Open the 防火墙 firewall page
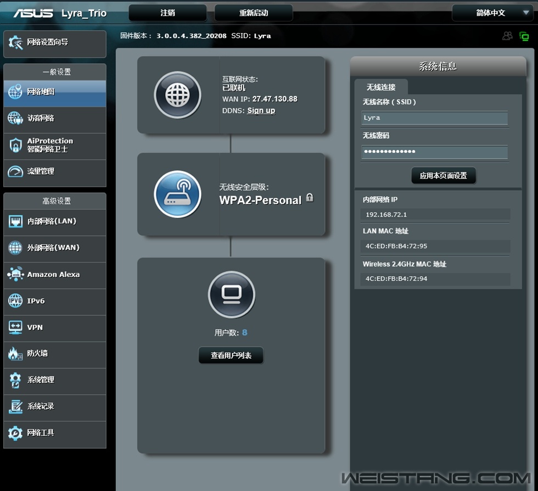 click(x=54, y=353)
